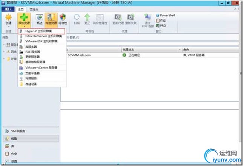Click 通过 RDP 连接 icon

coord(148,17)
